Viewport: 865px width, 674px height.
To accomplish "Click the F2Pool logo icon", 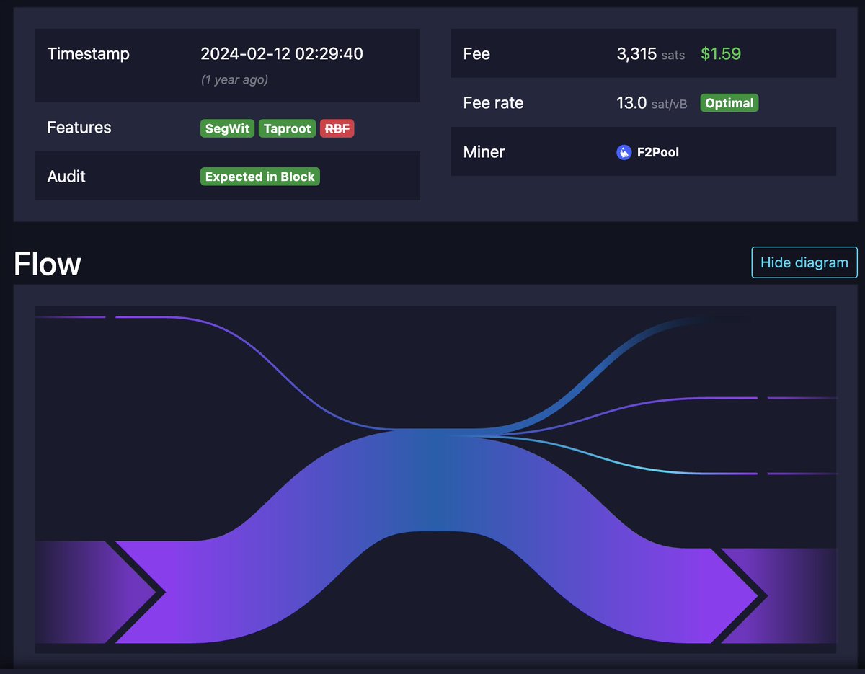I will coord(624,152).
